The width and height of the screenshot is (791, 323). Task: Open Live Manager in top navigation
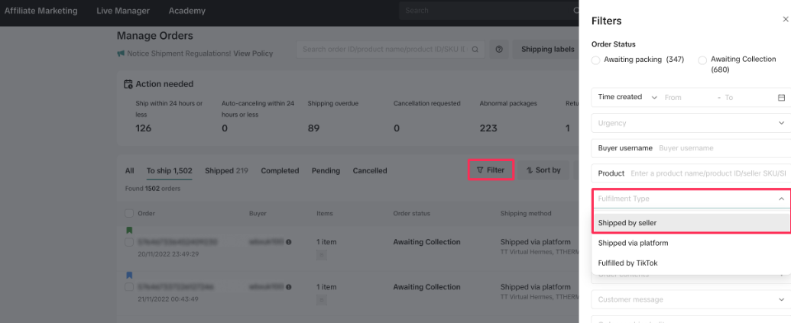[x=123, y=11]
